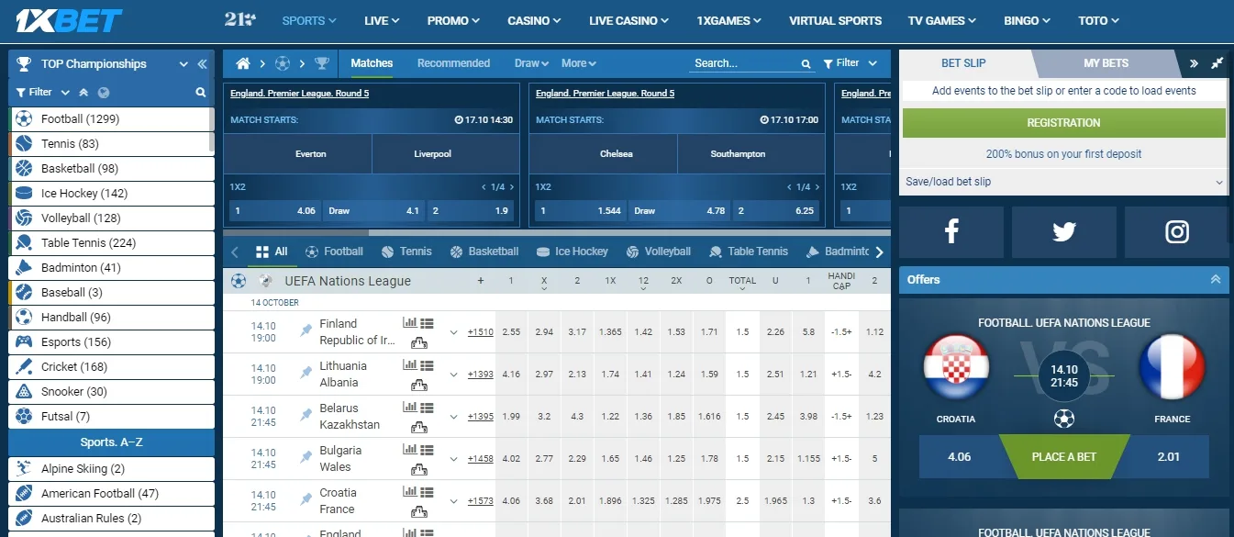Click the double up-arrow collapse icon in sidebar
1234x537 pixels.
[x=83, y=92]
